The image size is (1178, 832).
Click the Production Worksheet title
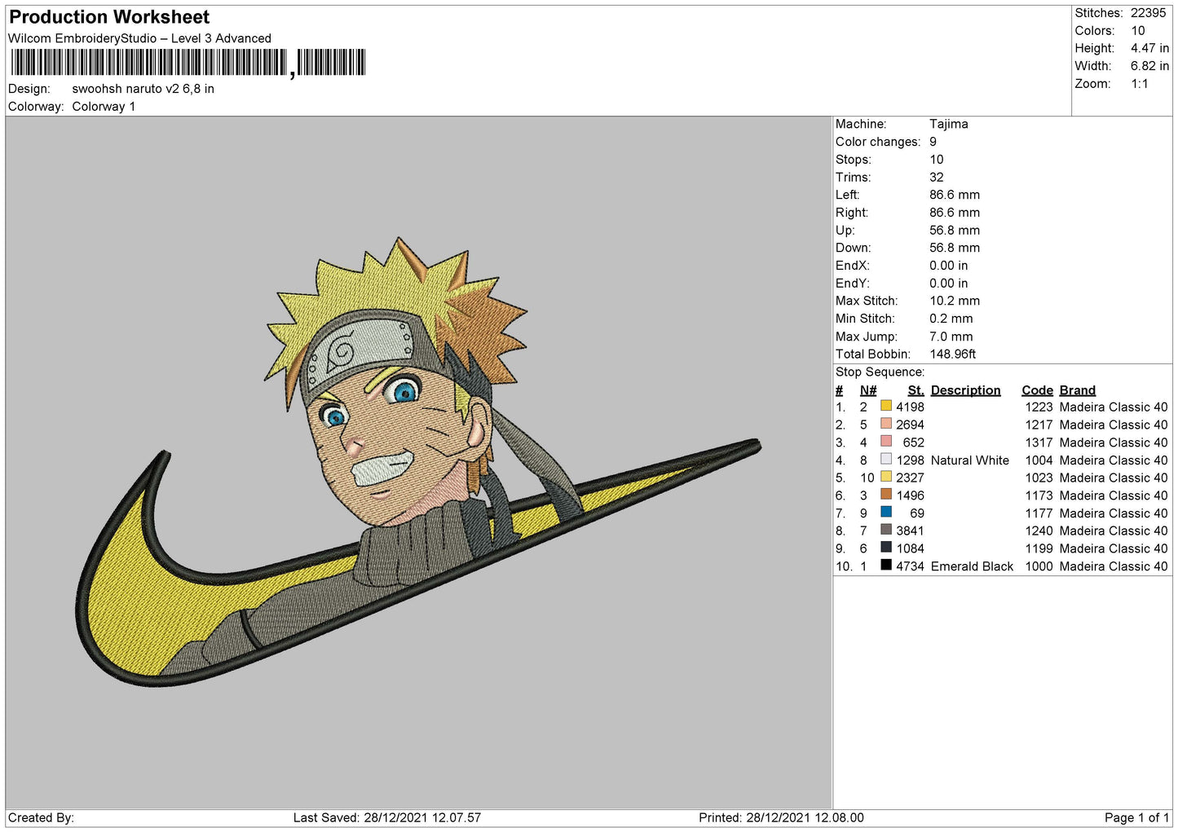point(109,17)
